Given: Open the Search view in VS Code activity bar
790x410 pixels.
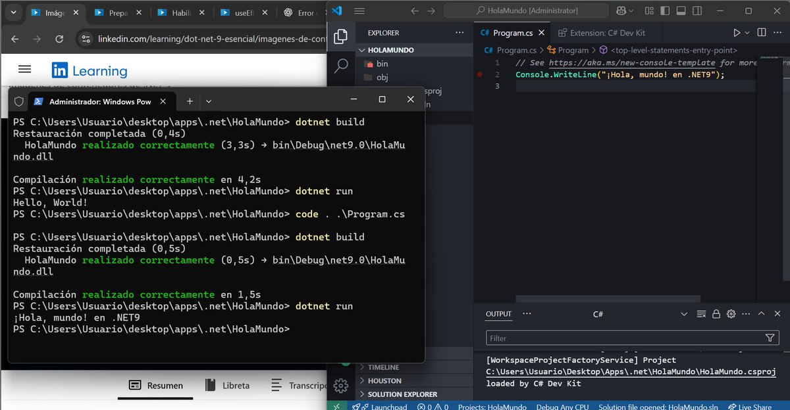Looking at the screenshot, I should (341, 65).
